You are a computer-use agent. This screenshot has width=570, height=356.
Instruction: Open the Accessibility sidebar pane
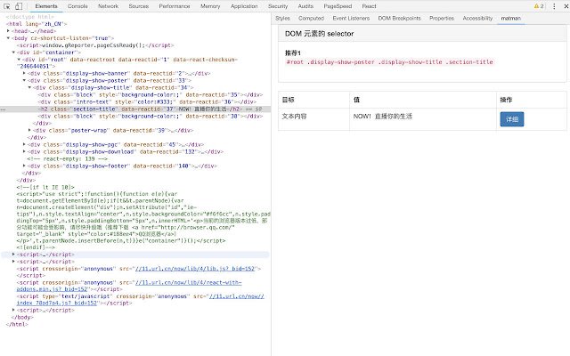pos(477,18)
